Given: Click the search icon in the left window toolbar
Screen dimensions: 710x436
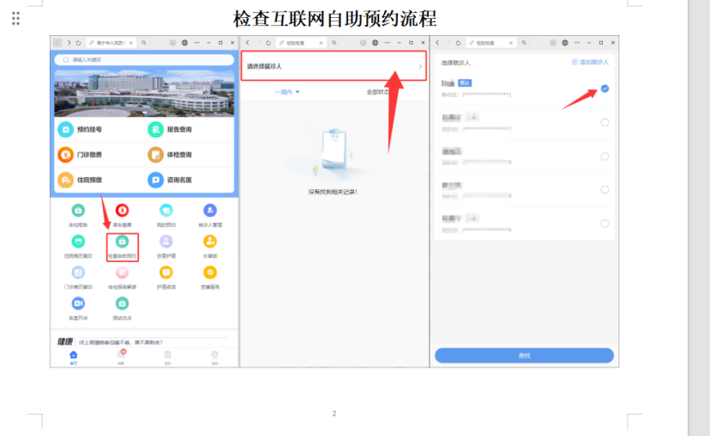Looking at the screenshot, I should [x=143, y=43].
